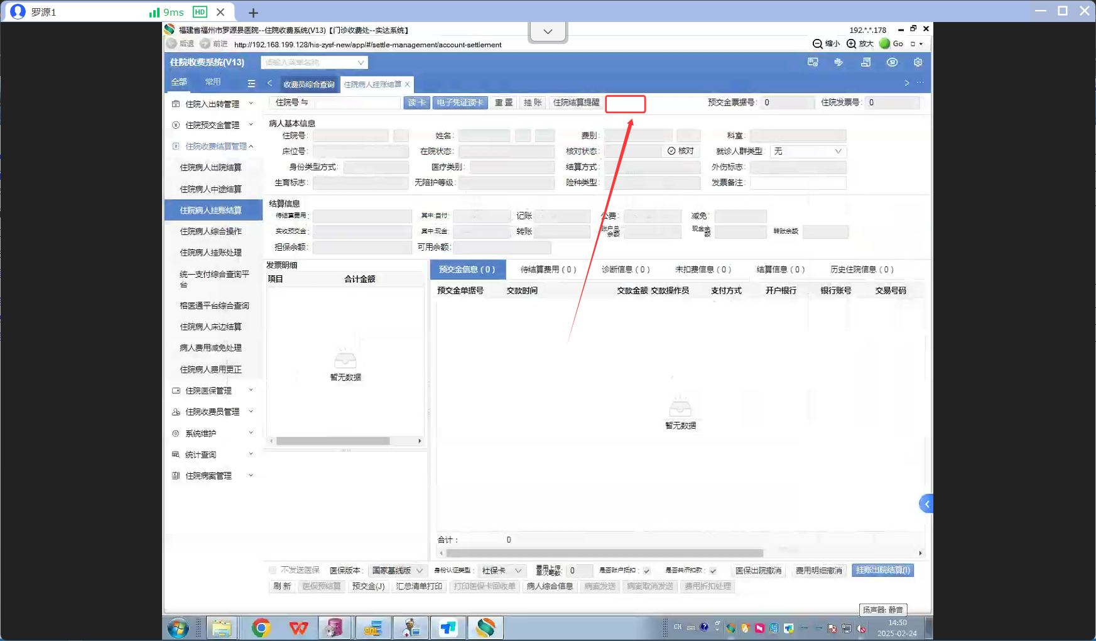Click the 汇总清单打印 button
The height and width of the screenshot is (641, 1096).
coord(419,586)
